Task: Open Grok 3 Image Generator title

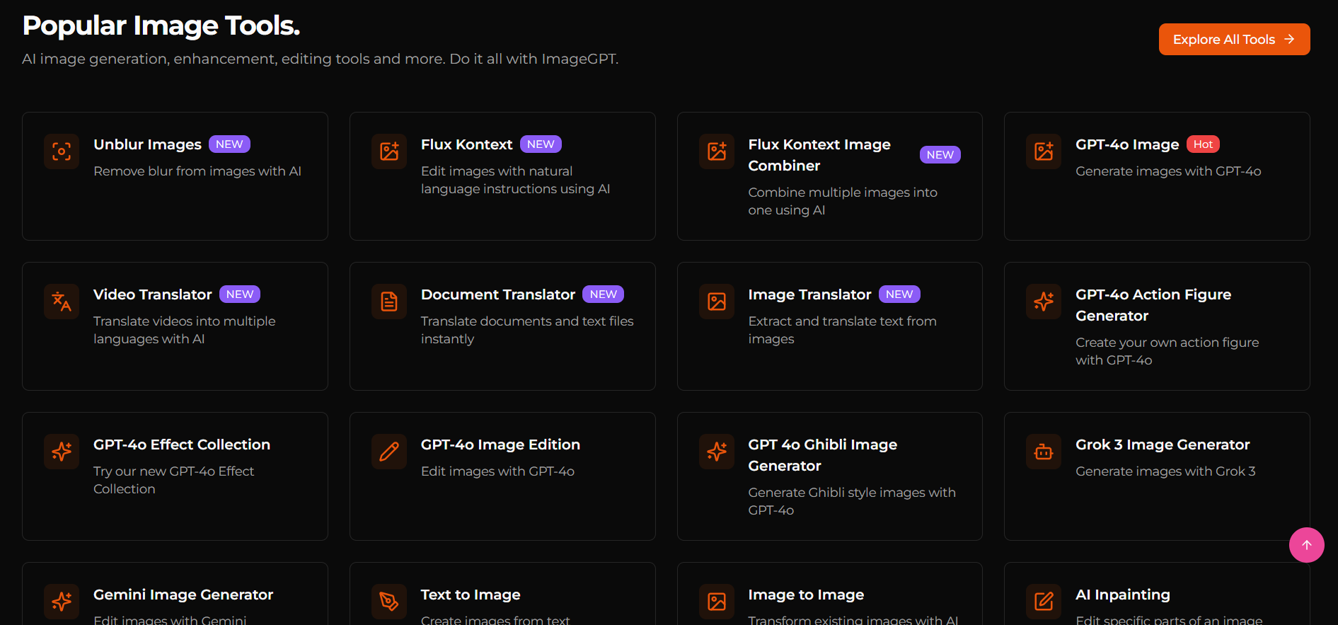Action: pyautogui.click(x=1163, y=445)
